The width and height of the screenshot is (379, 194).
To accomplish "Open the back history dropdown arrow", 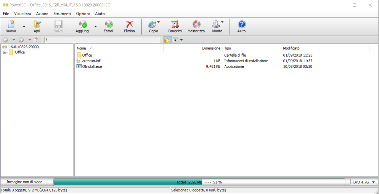I will point(13,40).
